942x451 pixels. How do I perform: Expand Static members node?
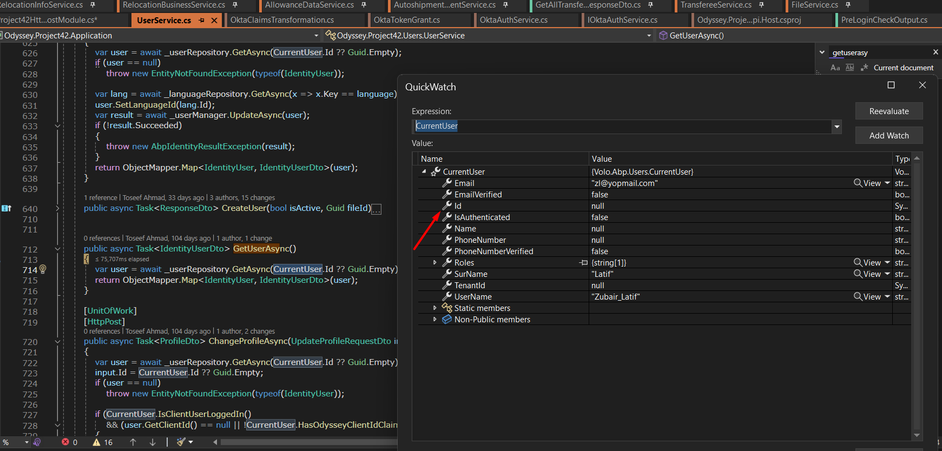(434, 308)
